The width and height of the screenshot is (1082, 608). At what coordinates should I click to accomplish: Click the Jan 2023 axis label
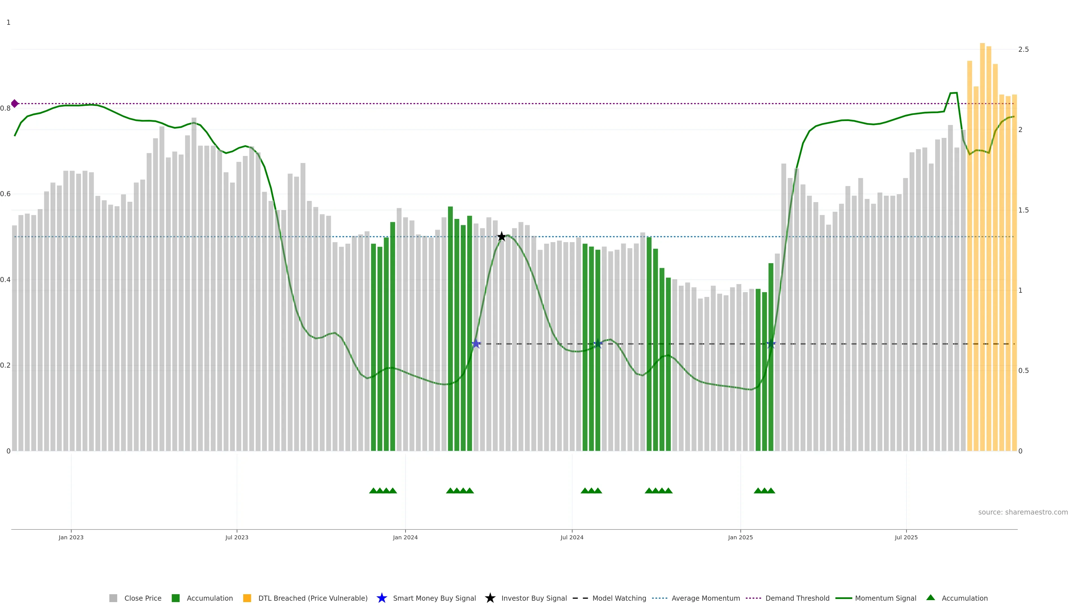pos(71,537)
